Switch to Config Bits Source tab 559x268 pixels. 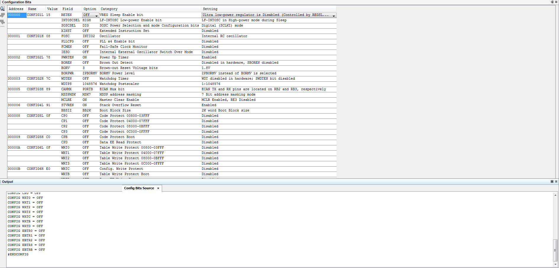pos(139,188)
